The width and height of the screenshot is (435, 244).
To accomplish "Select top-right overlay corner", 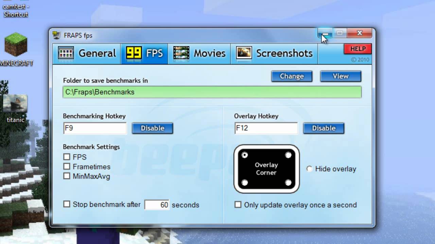I will click(x=288, y=155).
